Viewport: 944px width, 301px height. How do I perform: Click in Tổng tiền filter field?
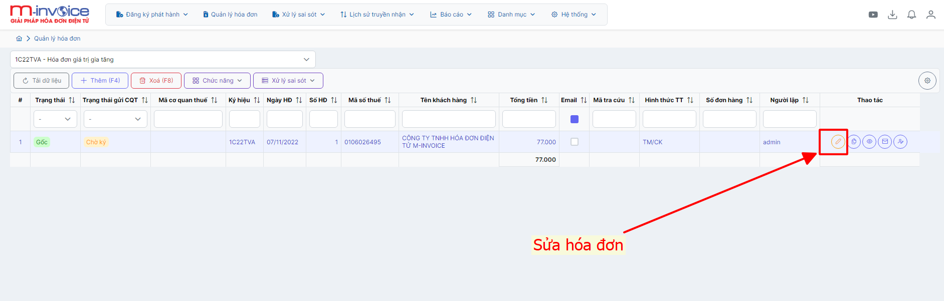pos(529,119)
